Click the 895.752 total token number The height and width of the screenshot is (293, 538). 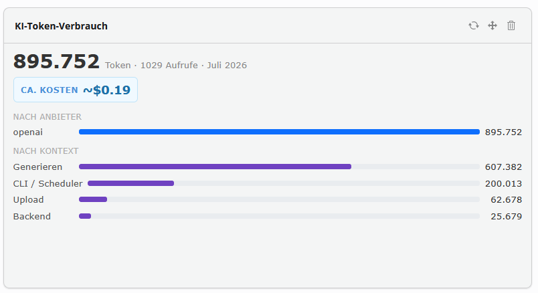[x=56, y=62]
